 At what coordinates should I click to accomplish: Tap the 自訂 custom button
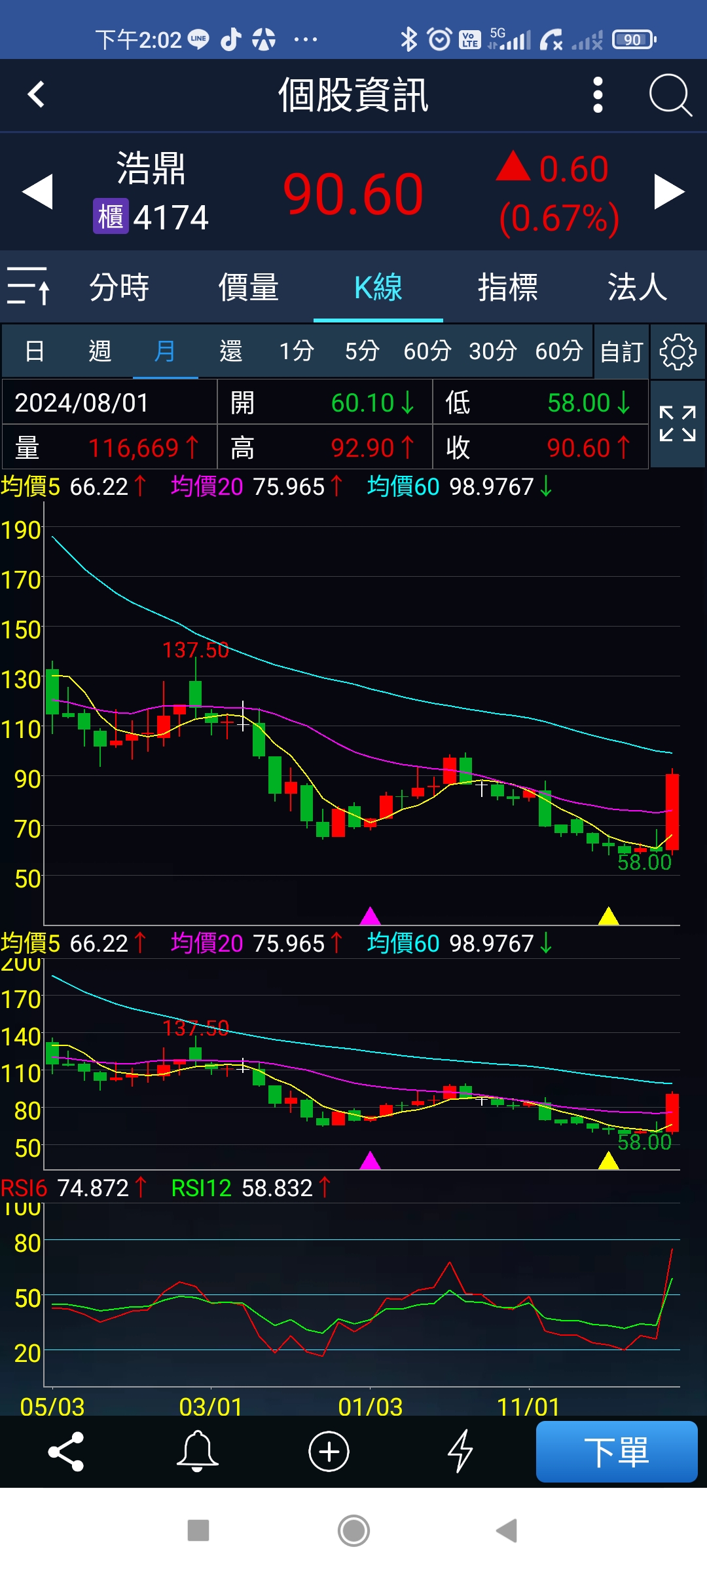click(621, 352)
